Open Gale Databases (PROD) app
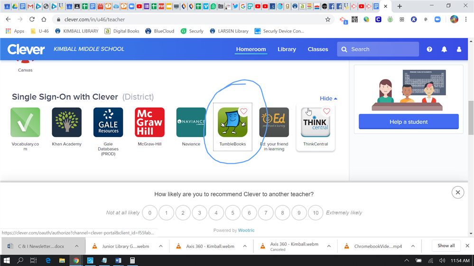The image size is (474, 266). click(108, 122)
